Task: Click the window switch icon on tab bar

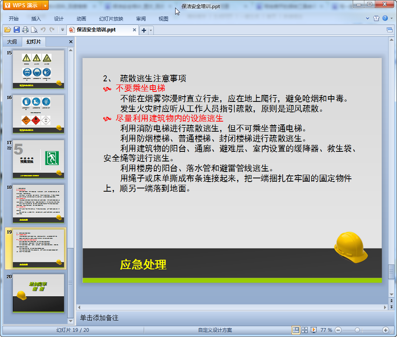Action: [389, 30]
